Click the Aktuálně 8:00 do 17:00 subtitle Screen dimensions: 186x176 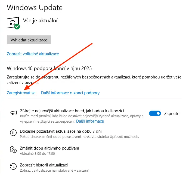(x=37, y=154)
